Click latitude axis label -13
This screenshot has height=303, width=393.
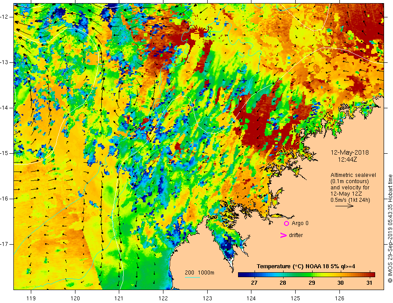coord(5,62)
